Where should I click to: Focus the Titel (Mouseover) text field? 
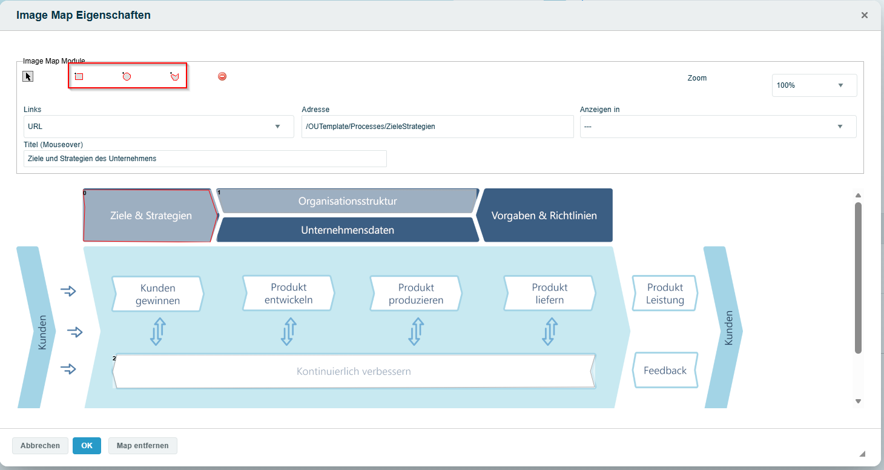click(x=205, y=159)
